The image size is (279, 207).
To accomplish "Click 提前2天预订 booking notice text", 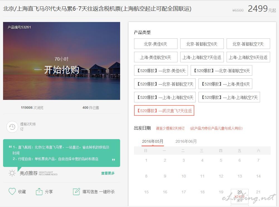I will pos(28,127).
